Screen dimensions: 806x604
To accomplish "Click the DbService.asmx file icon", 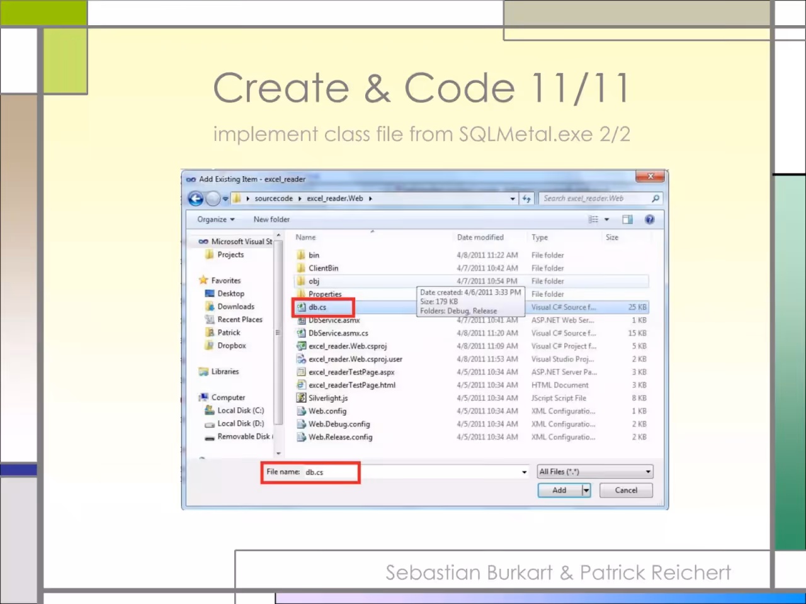I will pyautogui.click(x=301, y=320).
